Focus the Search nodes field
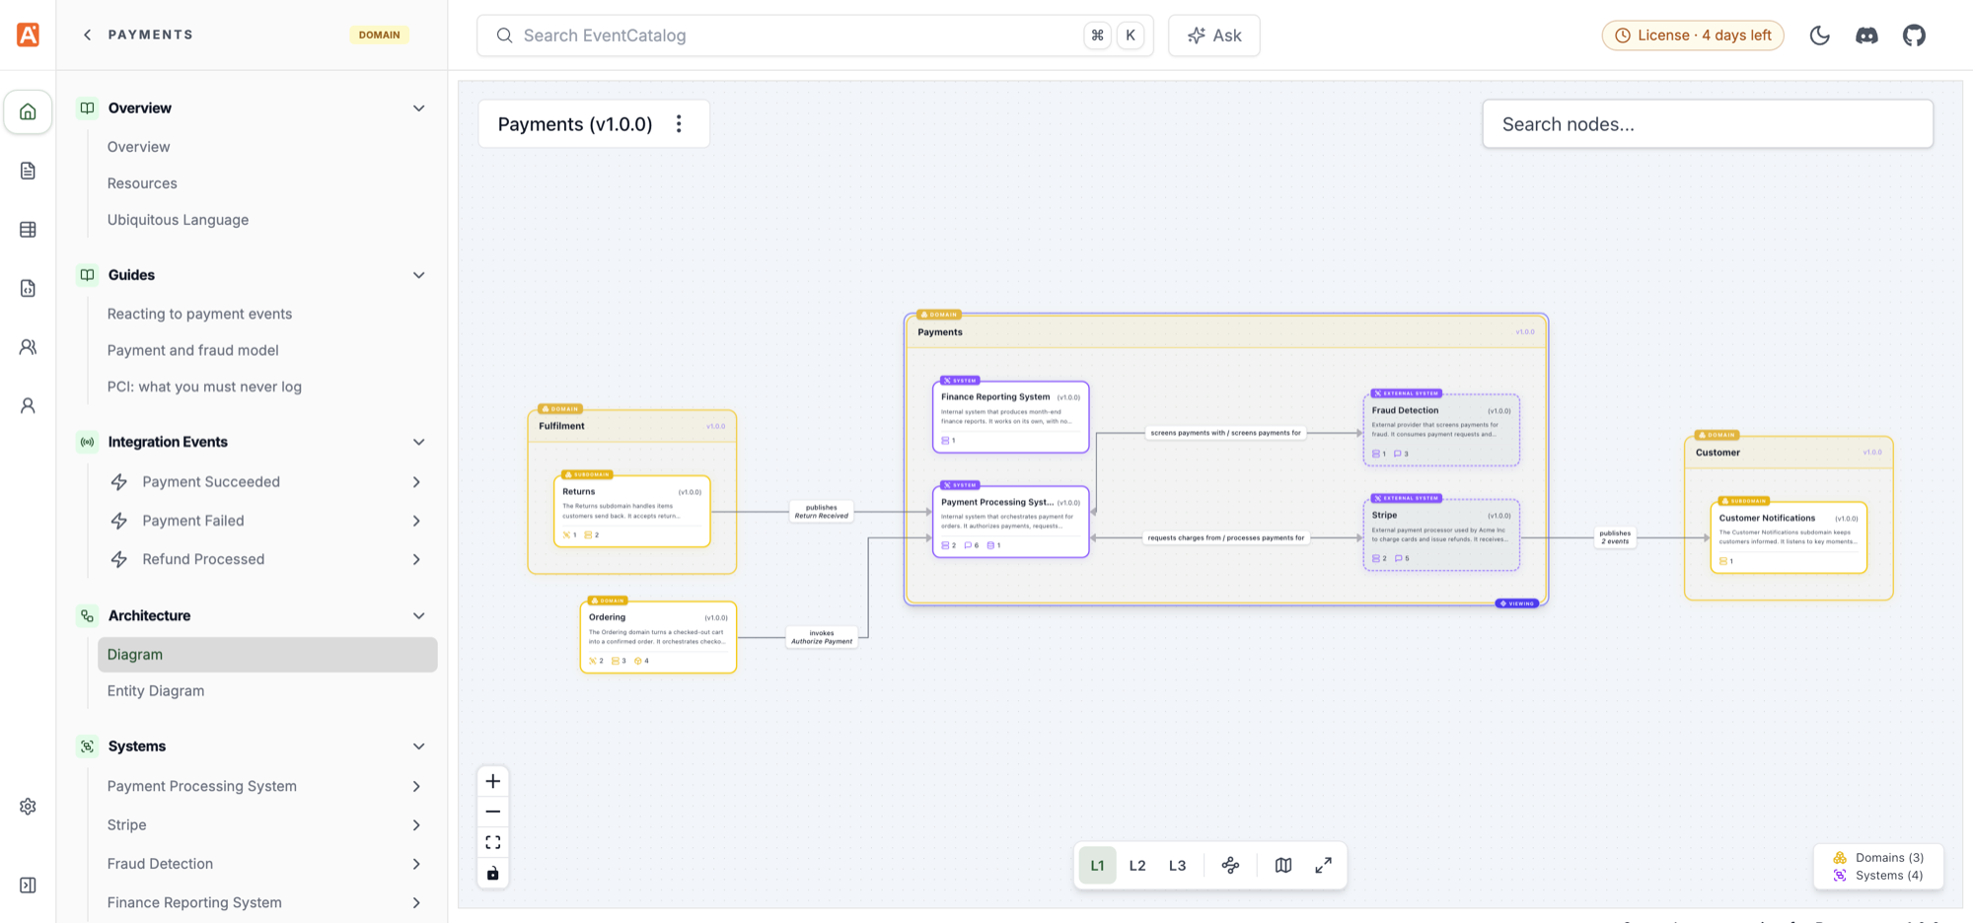 pyautogui.click(x=1708, y=124)
